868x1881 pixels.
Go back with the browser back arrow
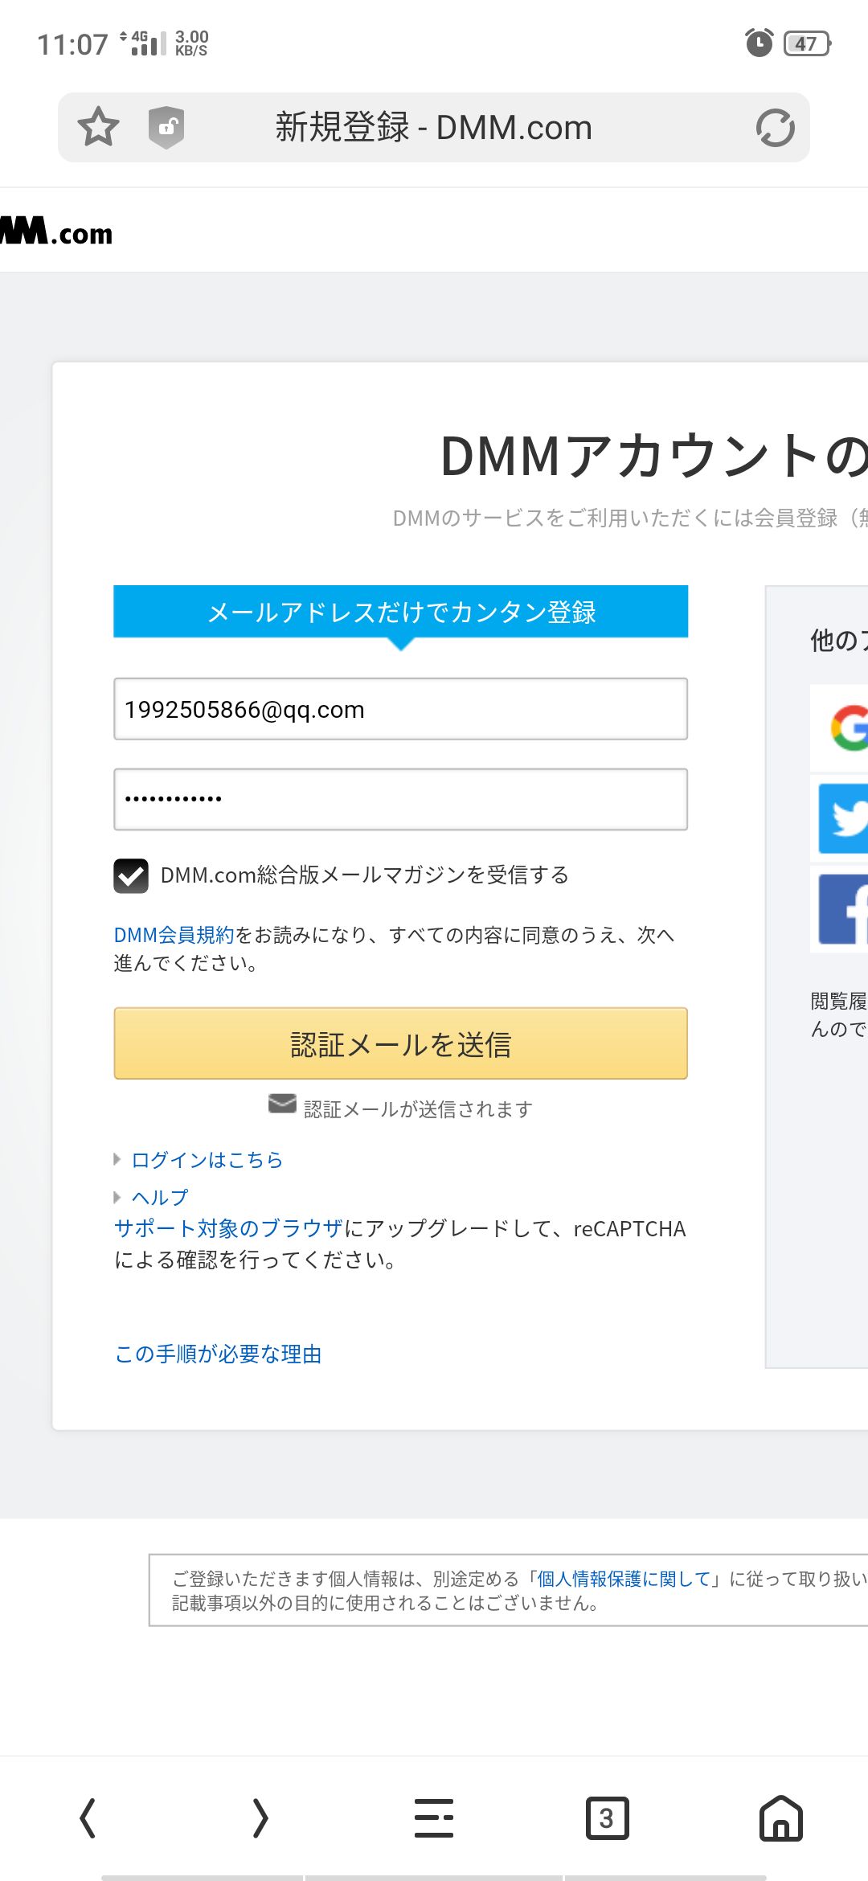point(88,1818)
